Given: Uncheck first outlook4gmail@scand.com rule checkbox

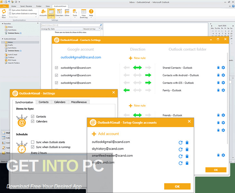Looking at the screenshot, I should 57,68.
